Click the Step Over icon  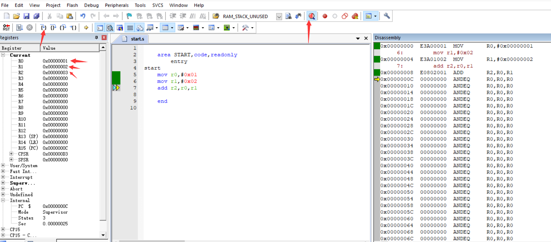(x=53, y=28)
